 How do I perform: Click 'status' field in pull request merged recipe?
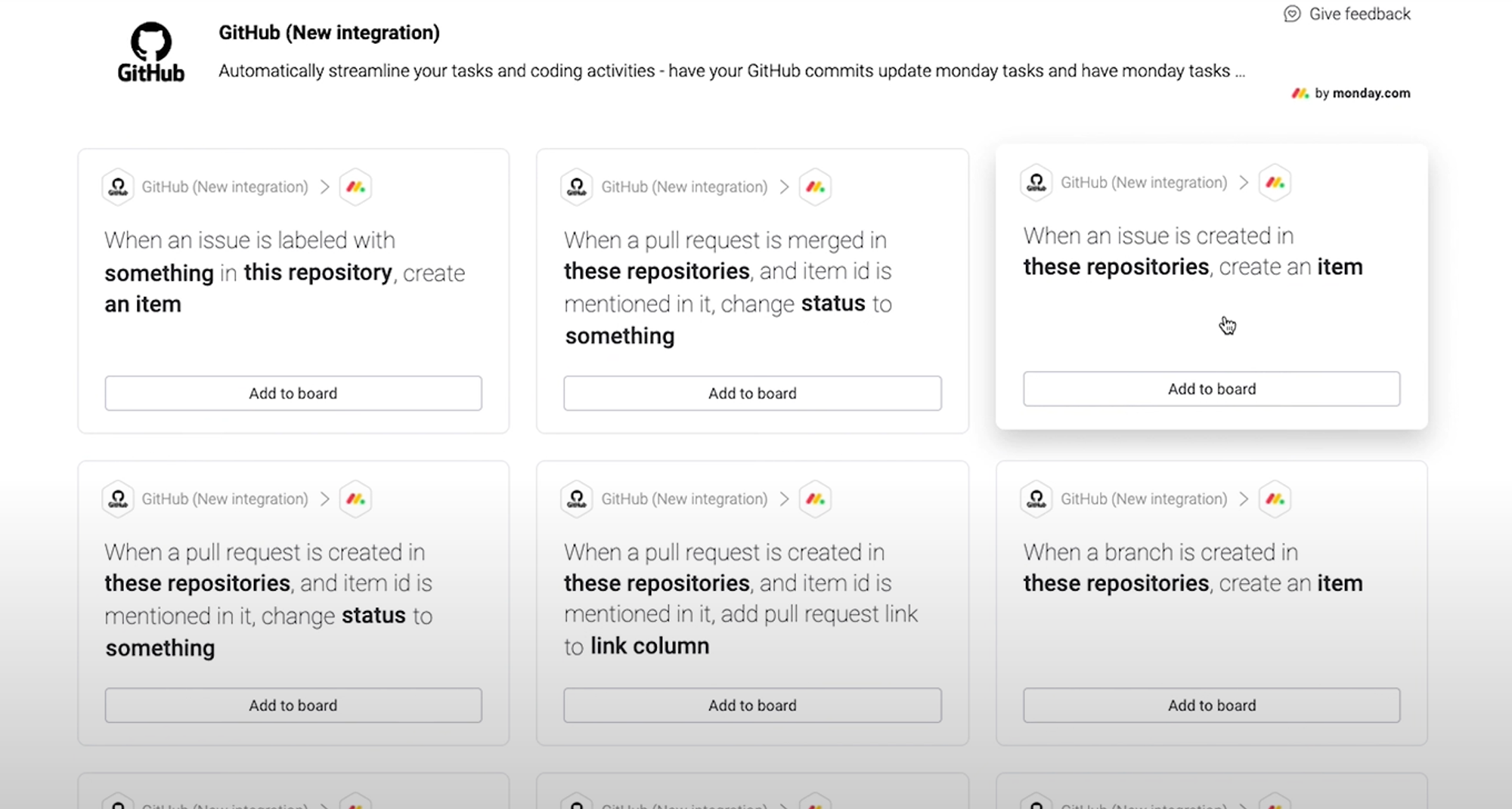(x=833, y=304)
